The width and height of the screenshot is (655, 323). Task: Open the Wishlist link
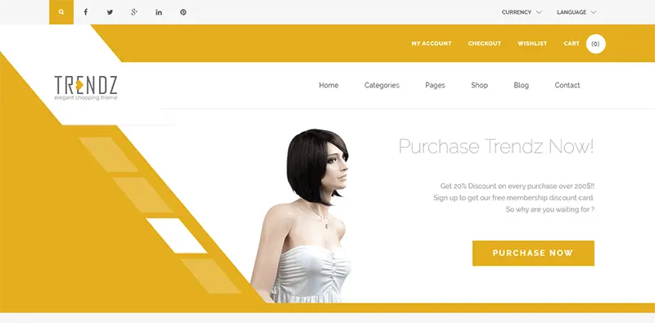[532, 43]
